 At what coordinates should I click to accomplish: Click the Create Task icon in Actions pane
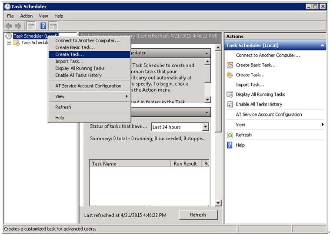click(x=230, y=75)
